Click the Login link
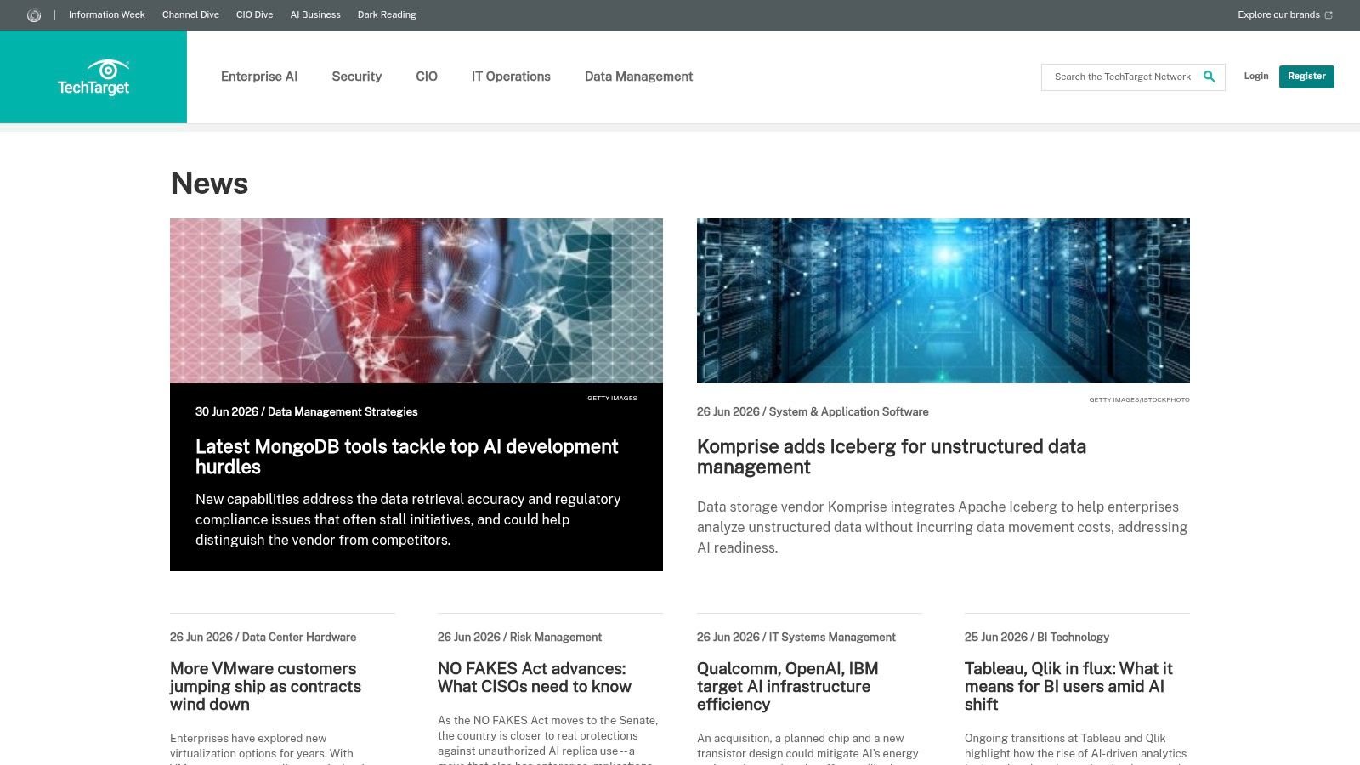The height and width of the screenshot is (765, 1360). [1256, 76]
